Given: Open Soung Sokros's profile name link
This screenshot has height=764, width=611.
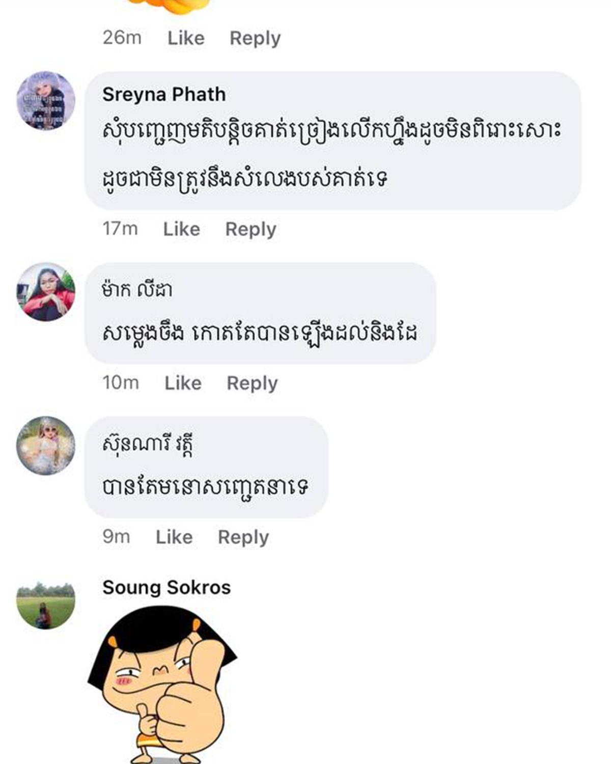Looking at the screenshot, I should pos(166,587).
